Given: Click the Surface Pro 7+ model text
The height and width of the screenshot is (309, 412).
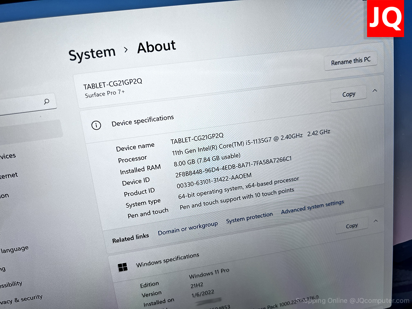Looking at the screenshot, I should point(105,94).
